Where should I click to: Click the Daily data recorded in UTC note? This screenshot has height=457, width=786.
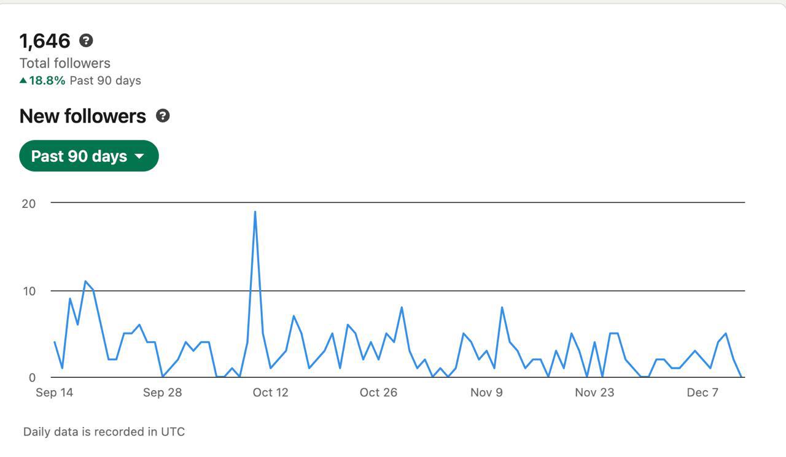tap(104, 432)
